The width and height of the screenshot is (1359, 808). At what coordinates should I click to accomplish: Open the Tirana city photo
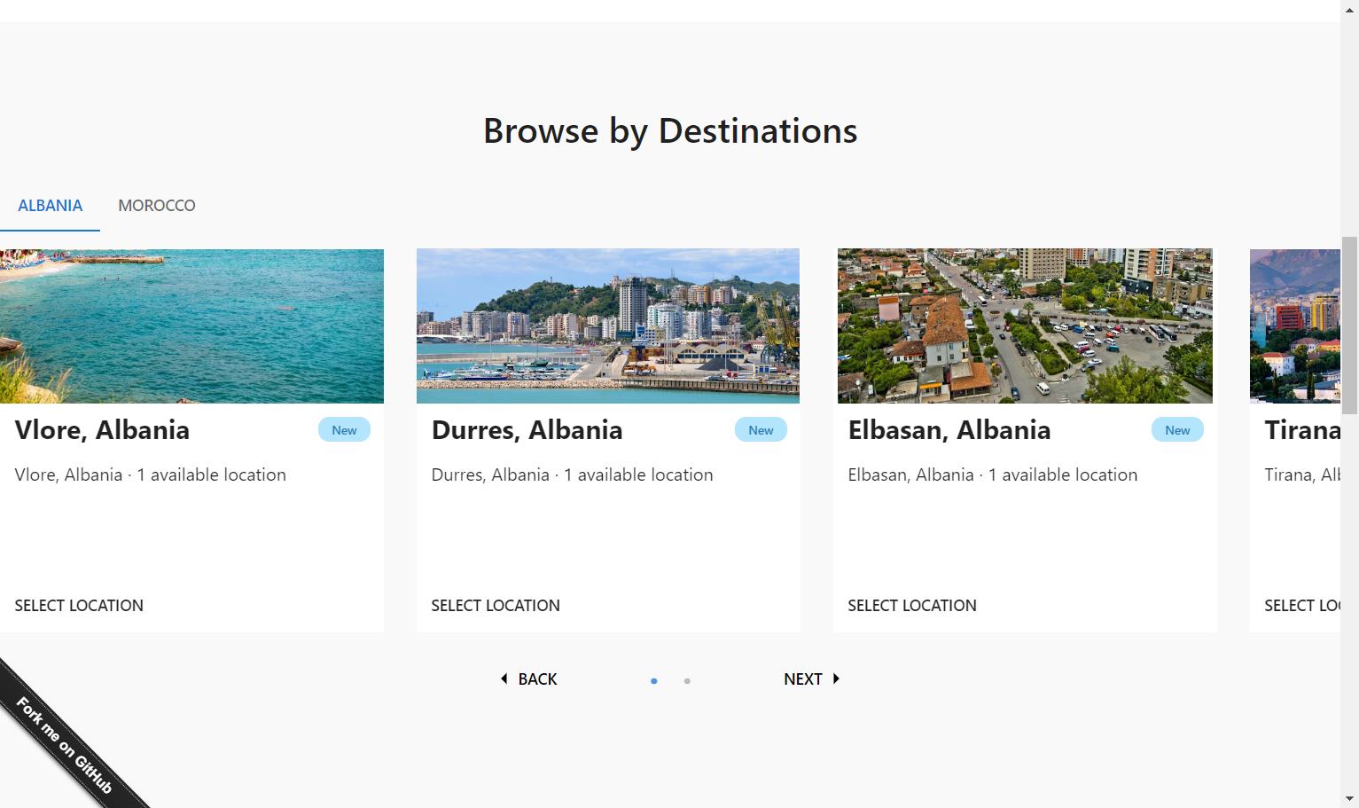[1295, 326]
